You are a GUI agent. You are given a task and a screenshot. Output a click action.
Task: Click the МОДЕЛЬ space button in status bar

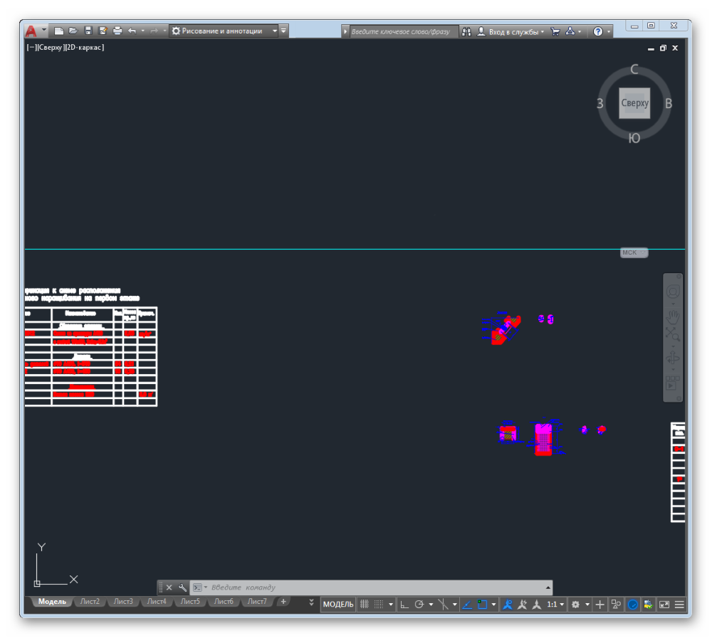(337, 605)
